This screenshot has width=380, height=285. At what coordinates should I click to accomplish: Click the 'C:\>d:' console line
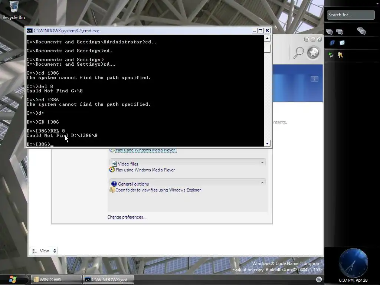35,113
